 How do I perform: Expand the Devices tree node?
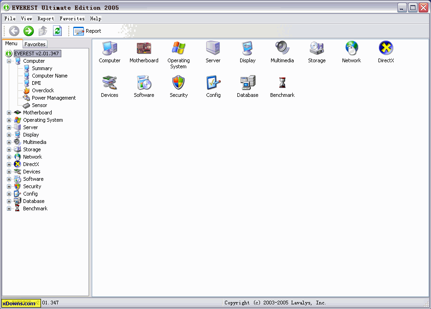9,172
